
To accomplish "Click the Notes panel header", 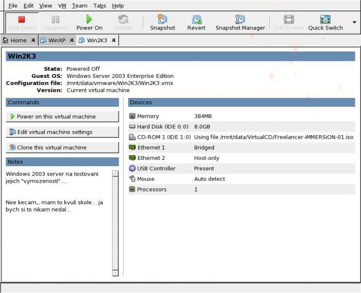I will coord(62,161).
